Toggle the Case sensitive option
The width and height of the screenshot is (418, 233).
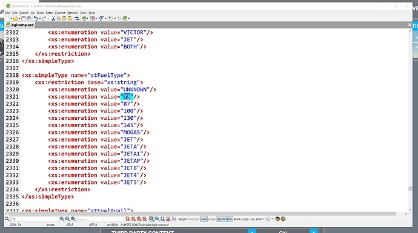(x=204, y=219)
